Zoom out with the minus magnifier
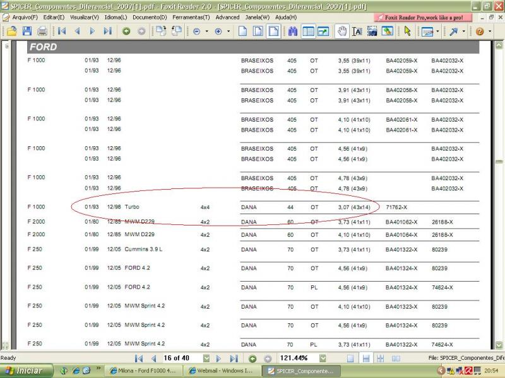The height and width of the screenshot is (378, 505). point(197,31)
